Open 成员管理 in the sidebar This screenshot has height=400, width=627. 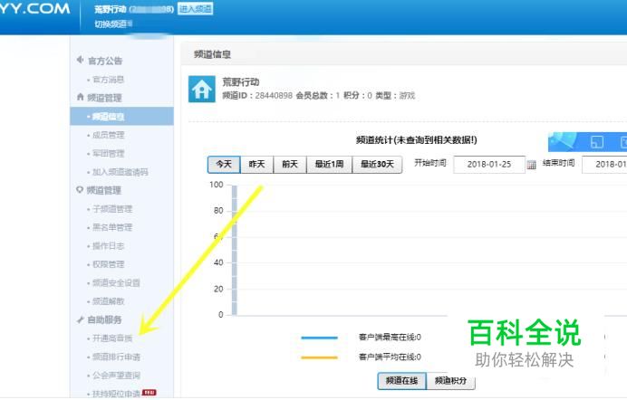[x=109, y=135]
